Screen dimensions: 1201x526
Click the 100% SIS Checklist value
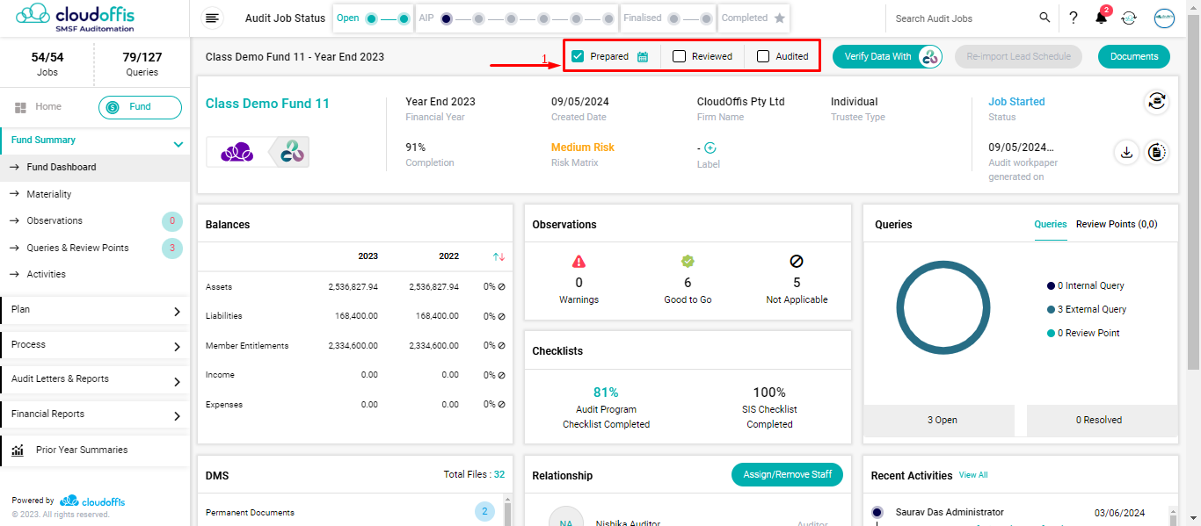click(x=769, y=393)
